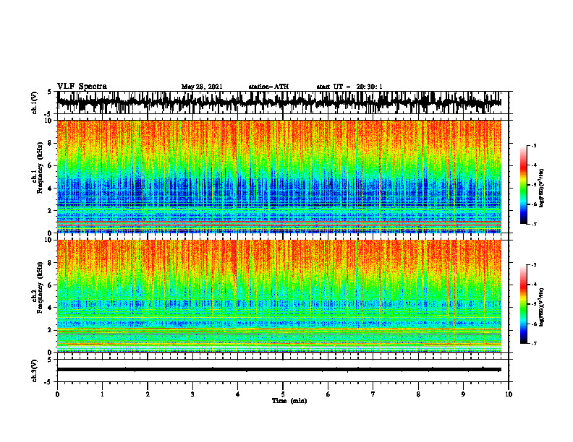Click time-axis tick label "3"
573x442 pixels.
click(x=192, y=394)
